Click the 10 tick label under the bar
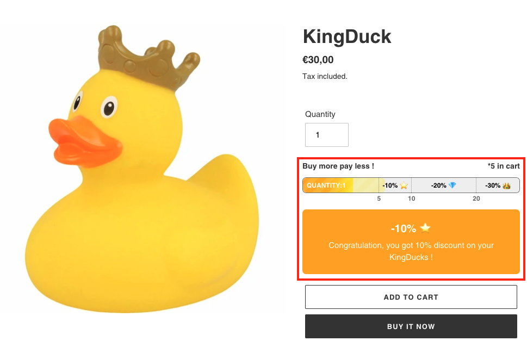The image size is (527, 347). coord(412,199)
